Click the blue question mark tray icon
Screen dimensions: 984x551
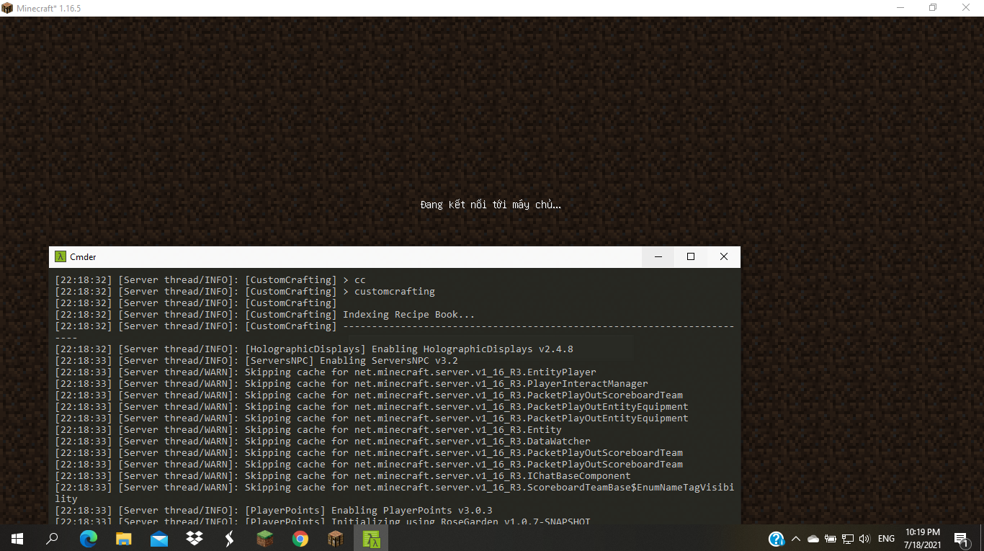coord(776,539)
